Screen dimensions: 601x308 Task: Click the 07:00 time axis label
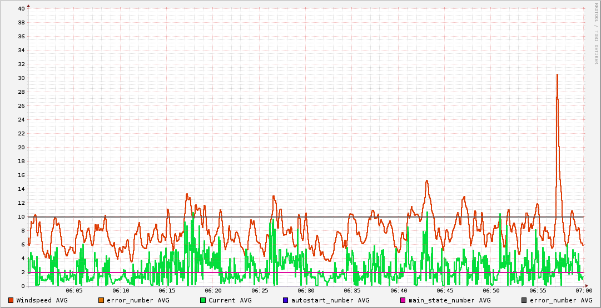(x=583, y=291)
